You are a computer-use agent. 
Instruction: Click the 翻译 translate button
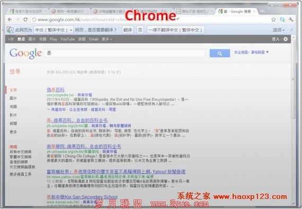128,30
